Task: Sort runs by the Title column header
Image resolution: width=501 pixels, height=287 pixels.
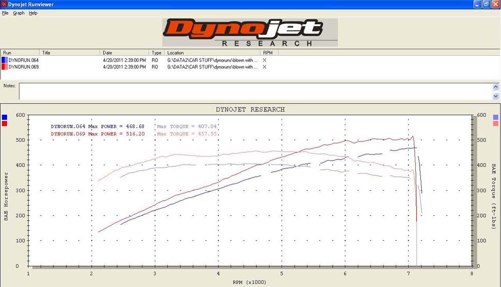Action: tap(70, 53)
